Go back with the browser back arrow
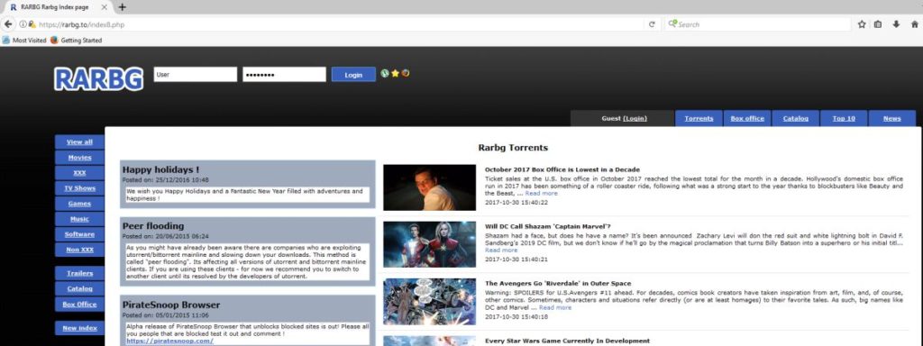This screenshot has height=346, width=923. (x=7, y=24)
